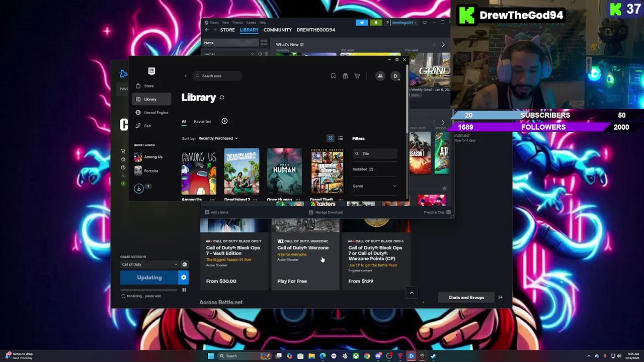
Task: Switch to the Favorites tab
Action: [203, 121]
